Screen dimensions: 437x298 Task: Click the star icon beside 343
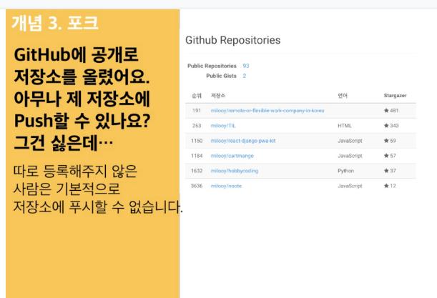pyautogui.click(x=386, y=125)
